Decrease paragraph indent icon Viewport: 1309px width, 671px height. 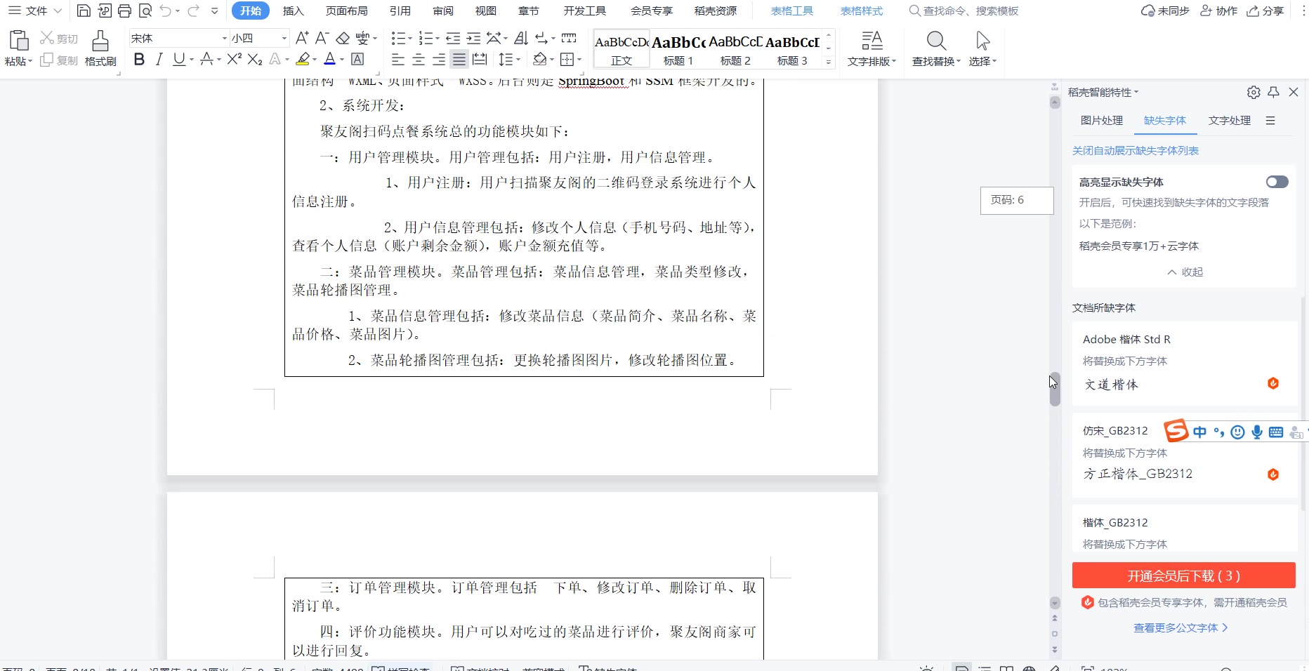pos(453,38)
